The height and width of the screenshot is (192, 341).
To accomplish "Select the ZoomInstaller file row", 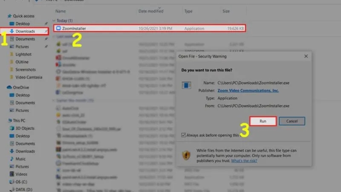I will (x=150, y=28).
